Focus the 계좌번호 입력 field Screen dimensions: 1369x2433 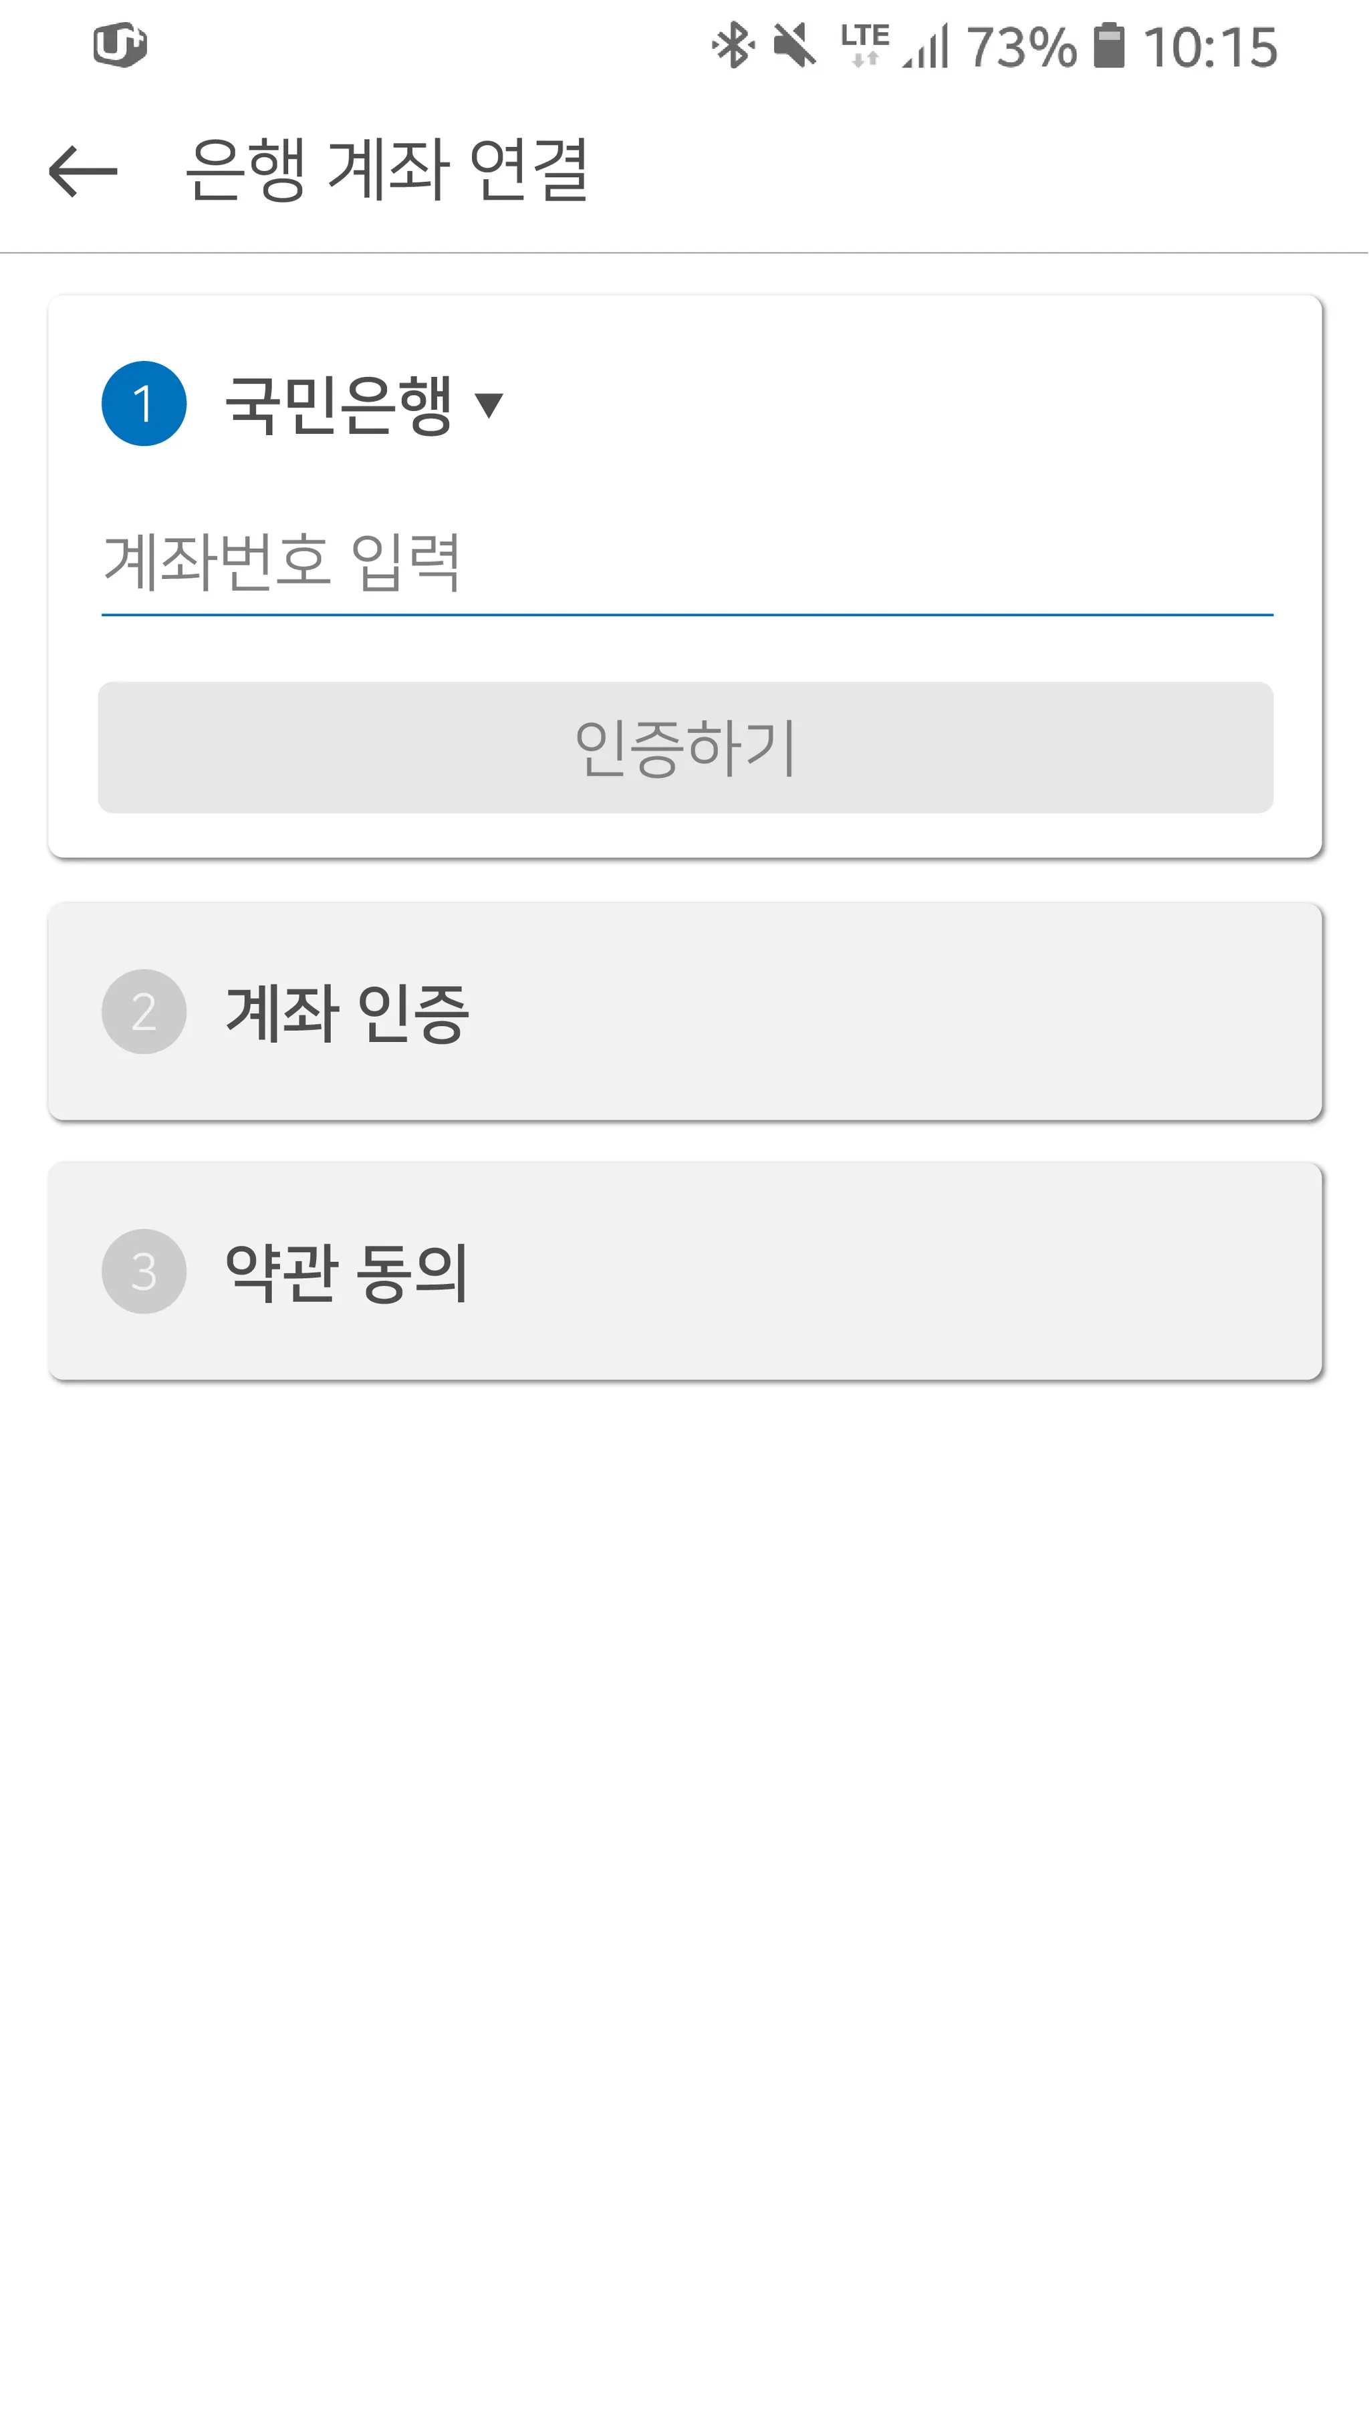tap(686, 564)
